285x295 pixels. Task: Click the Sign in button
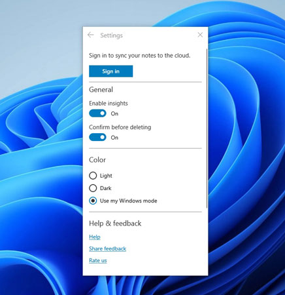(110, 71)
